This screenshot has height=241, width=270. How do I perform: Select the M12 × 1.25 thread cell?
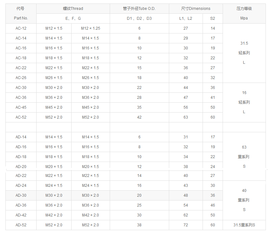tap(90, 28)
